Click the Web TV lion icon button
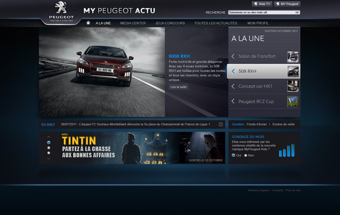Viewport: 340px width, 215px height. coord(262,4)
